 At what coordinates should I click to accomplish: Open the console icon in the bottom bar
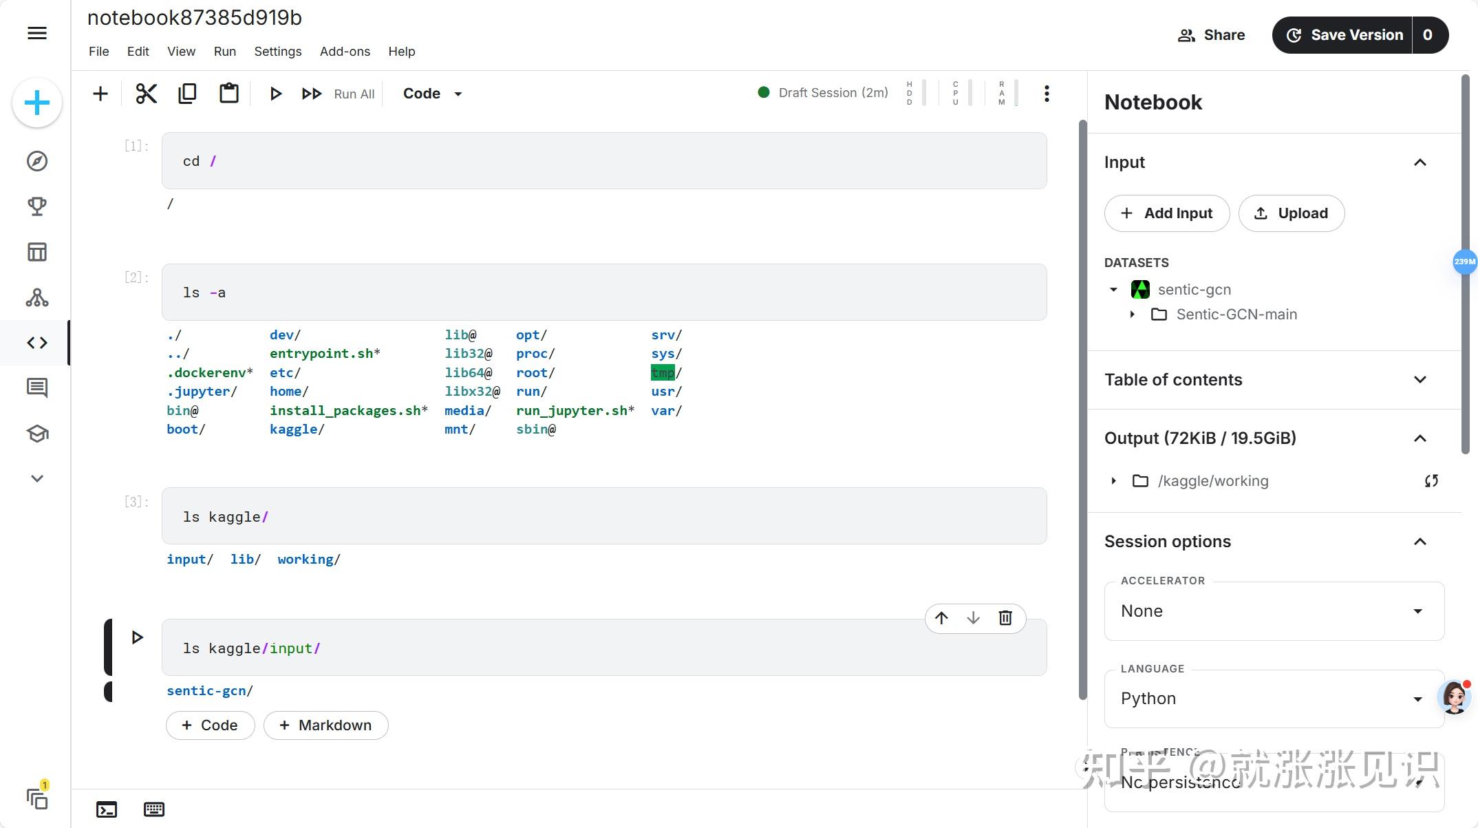(x=107, y=809)
